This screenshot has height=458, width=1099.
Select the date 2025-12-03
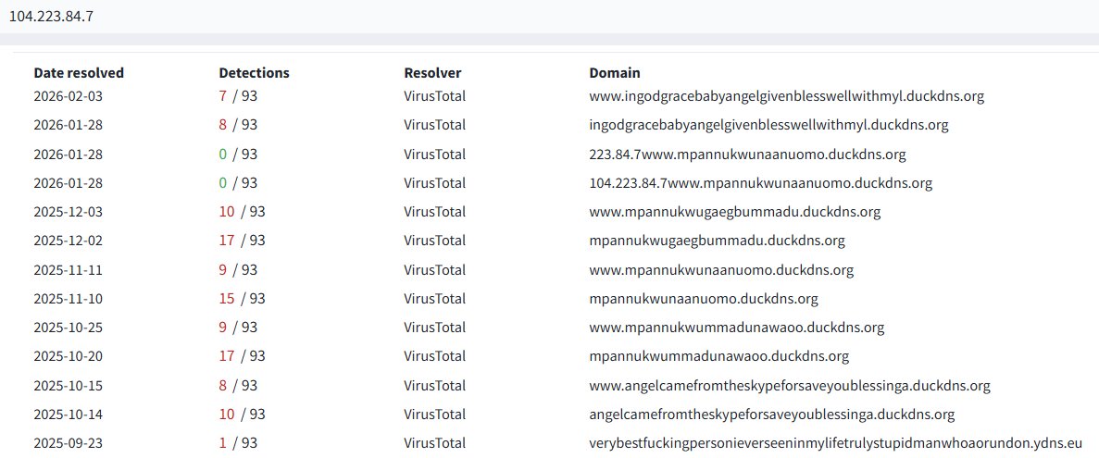point(68,212)
